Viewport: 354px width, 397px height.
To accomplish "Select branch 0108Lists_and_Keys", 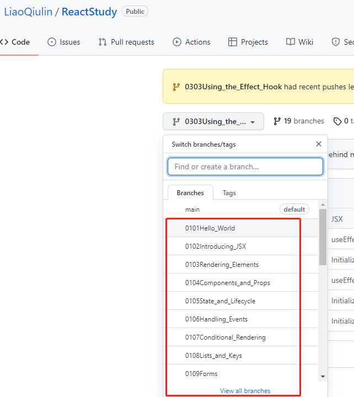I will pyautogui.click(x=240, y=356).
